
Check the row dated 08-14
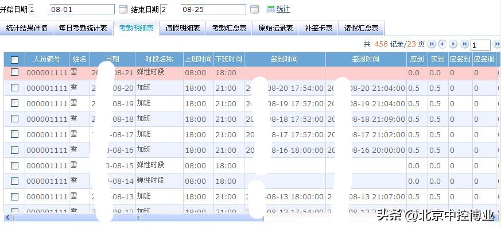coord(15,181)
